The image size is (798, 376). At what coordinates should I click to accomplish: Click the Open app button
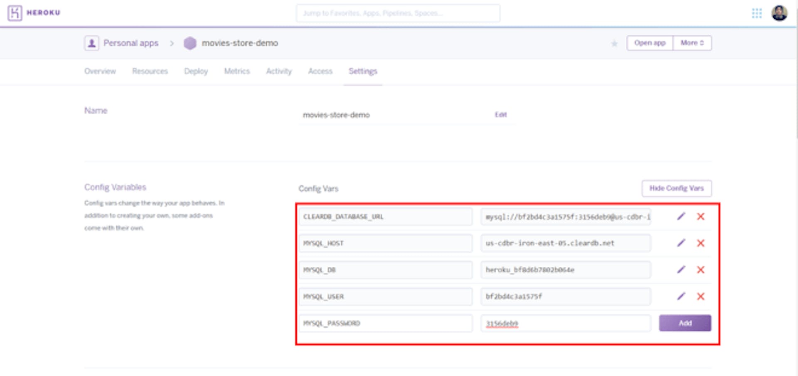tap(650, 43)
